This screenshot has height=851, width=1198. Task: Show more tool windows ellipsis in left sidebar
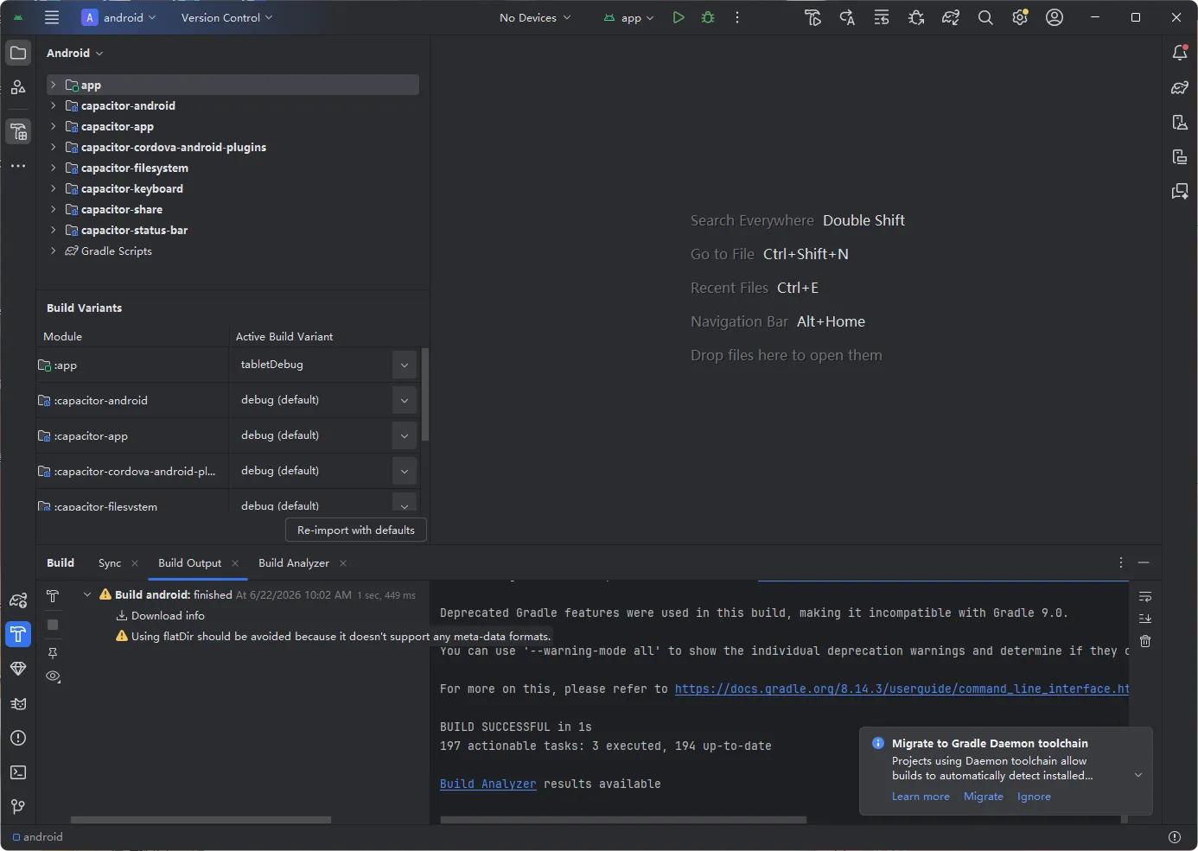[x=18, y=166]
